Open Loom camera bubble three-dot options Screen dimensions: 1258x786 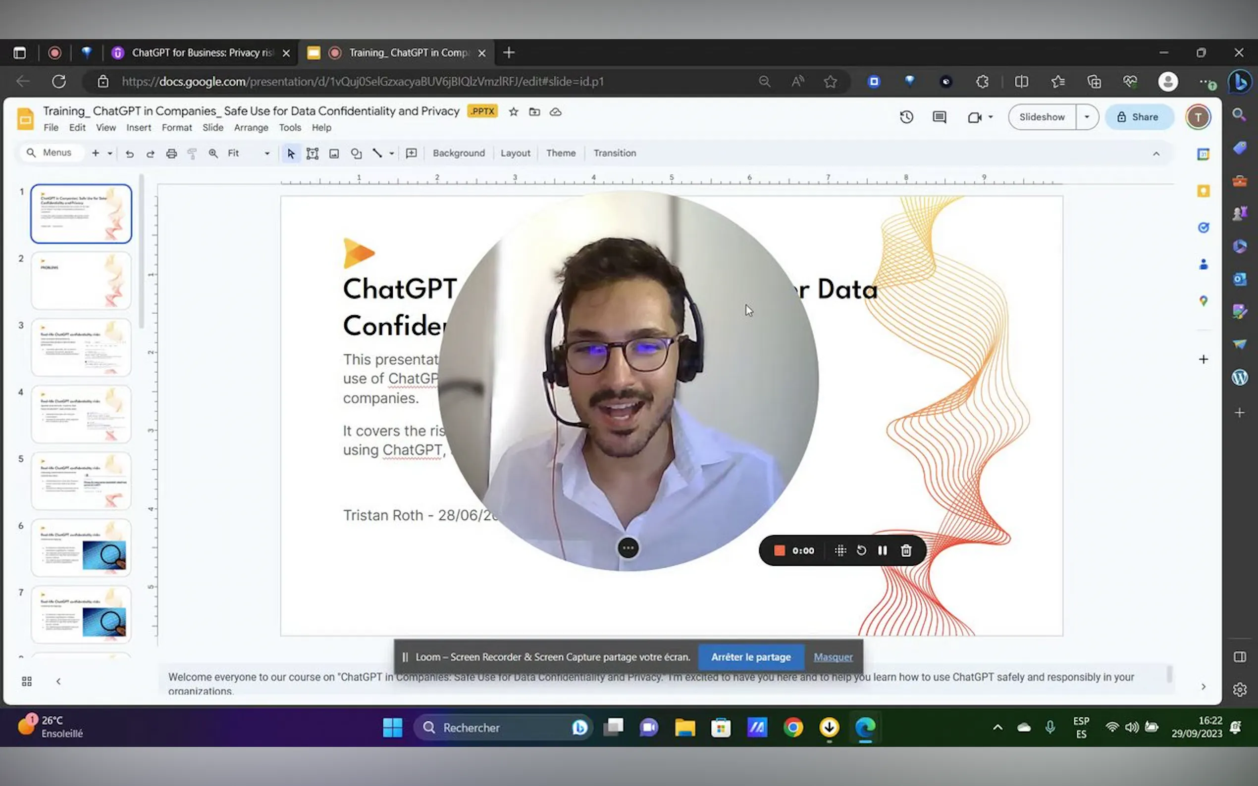pos(628,548)
